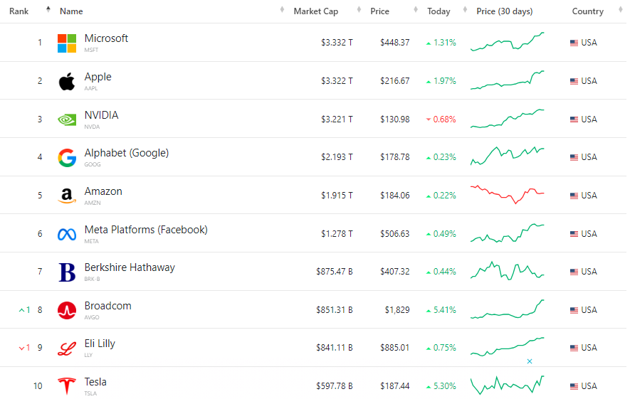Viewport: 635px width, 399px height.
Task: Click the NVIDIA logo icon
Action: (x=67, y=119)
